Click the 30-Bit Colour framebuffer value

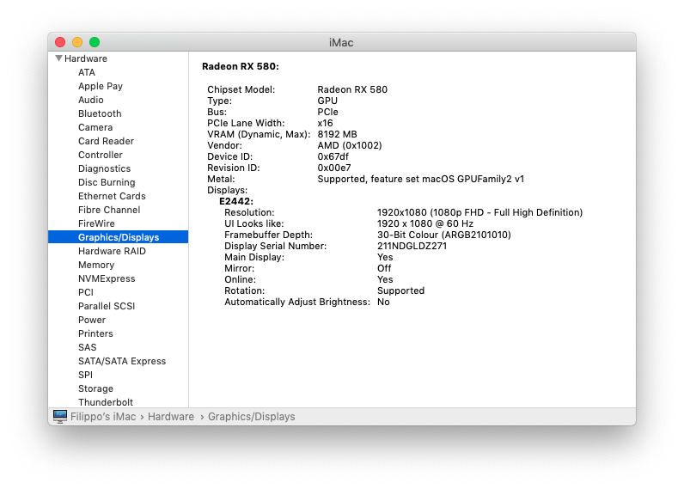point(443,235)
